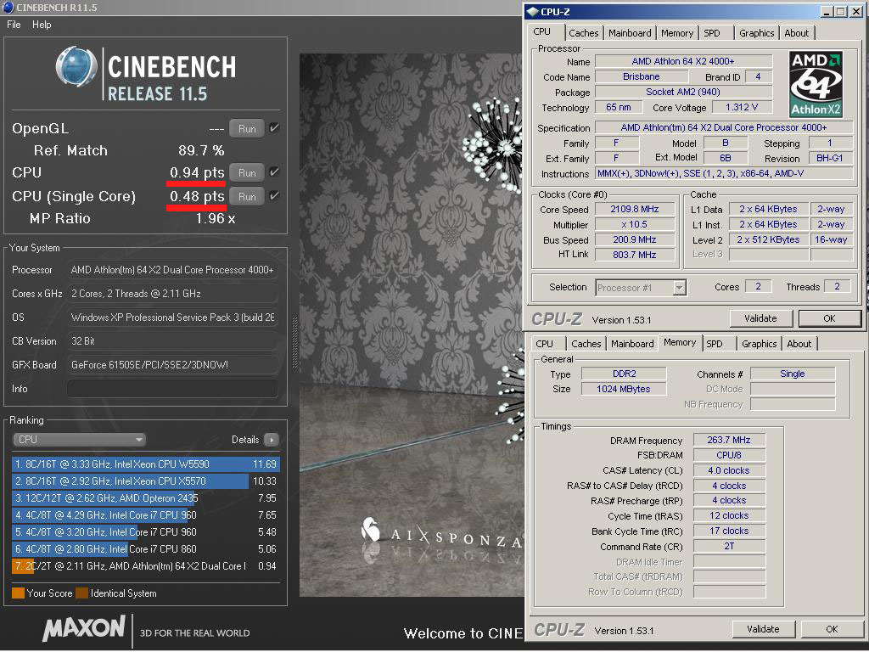Click OK in upper CPU-Z window
The height and width of the screenshot is (652, 869).
pos(830,319)
